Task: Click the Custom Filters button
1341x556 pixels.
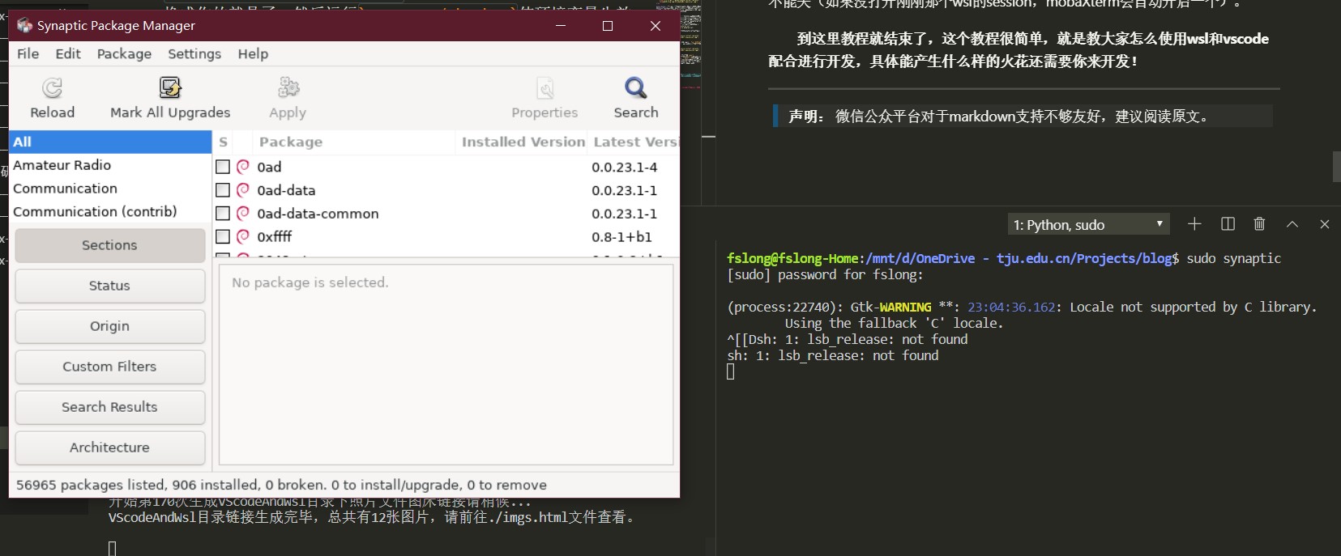Action: (109, 367)
